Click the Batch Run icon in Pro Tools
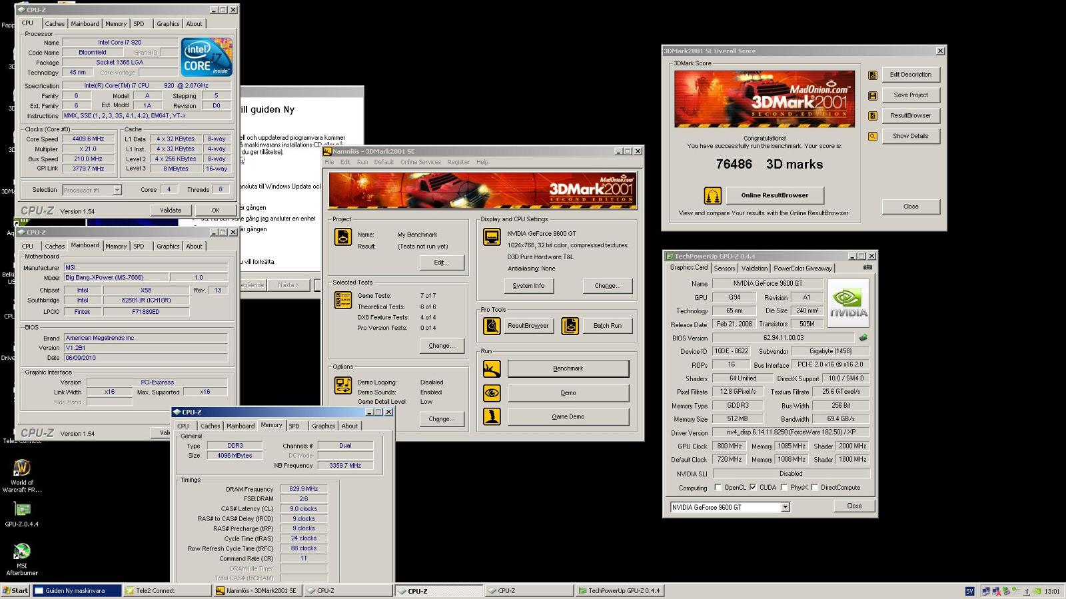Screen dimensions: 1066x599 pyautogui.click(x=570, y=326)
